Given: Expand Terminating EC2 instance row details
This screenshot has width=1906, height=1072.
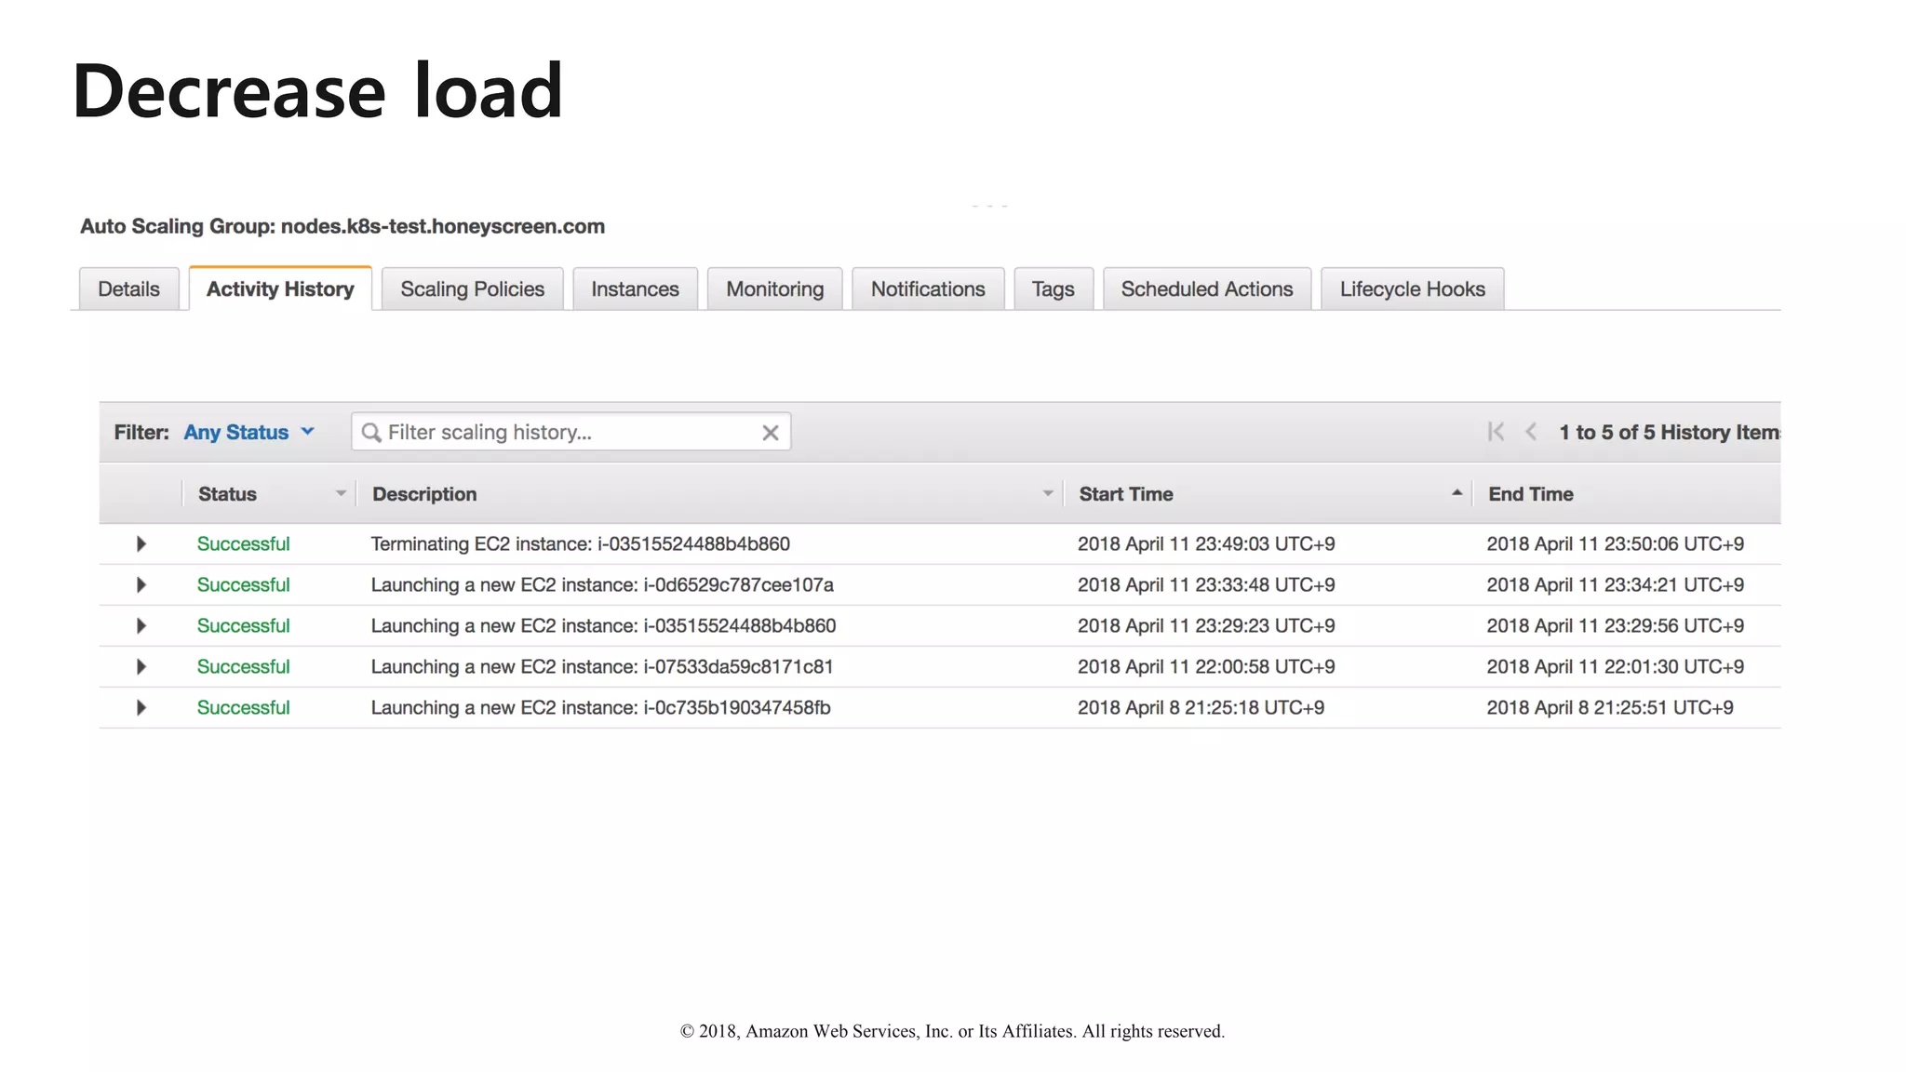Looking at the screenshot, I should 141,544.
